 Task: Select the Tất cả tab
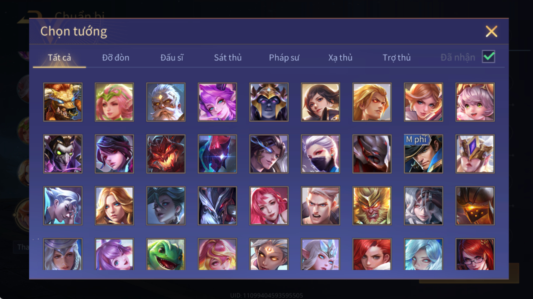pos(59,58)
